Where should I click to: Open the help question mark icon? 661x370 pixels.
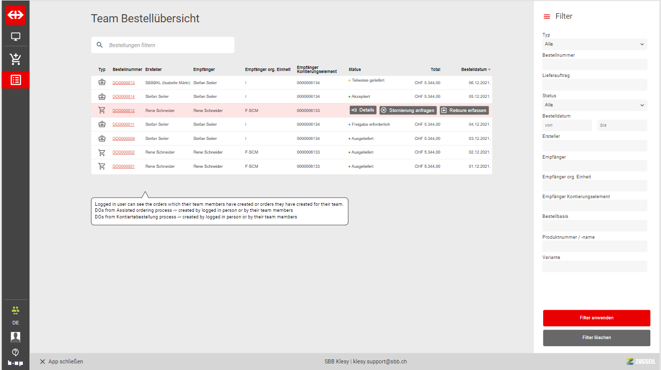(15, 352)
